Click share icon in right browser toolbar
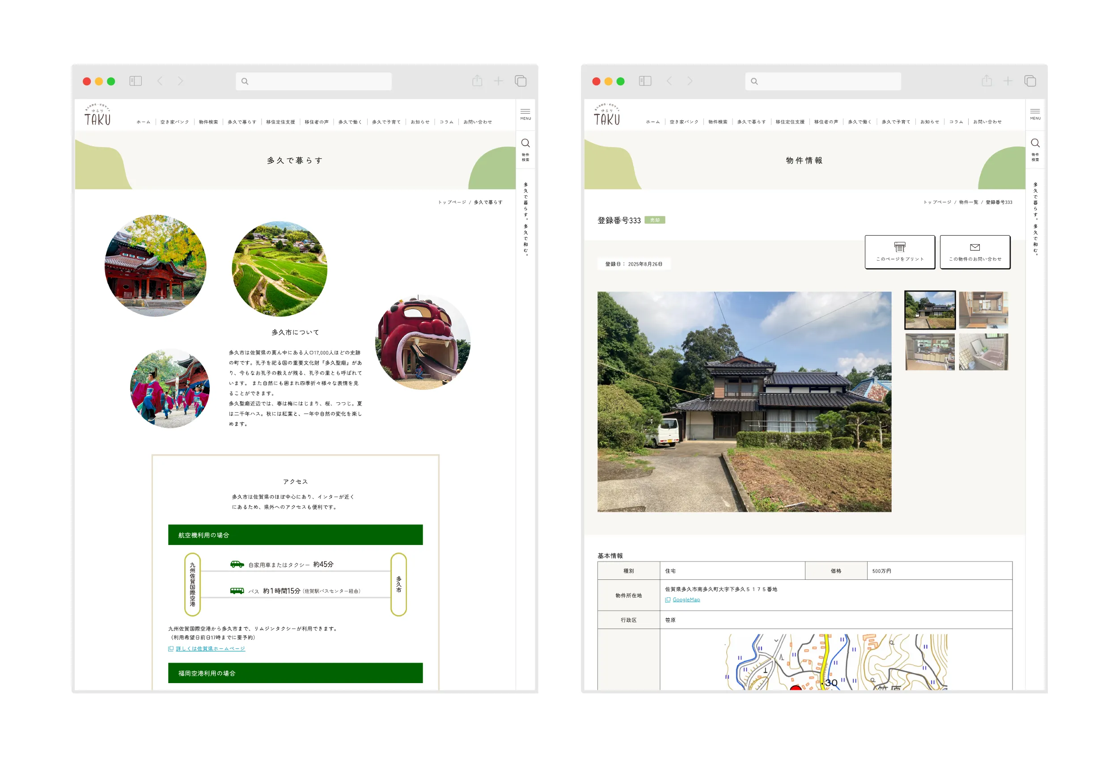Image resolution: width=1118 pixels, height=760 pixels. [986, 81]
